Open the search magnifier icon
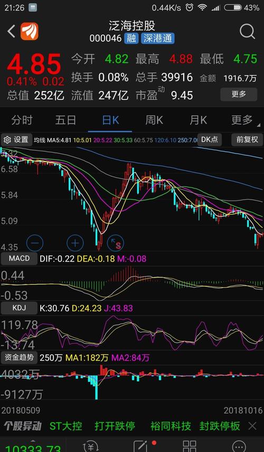 coord(247,31)
